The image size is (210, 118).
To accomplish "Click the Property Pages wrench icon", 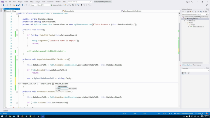I will (189, 73).
